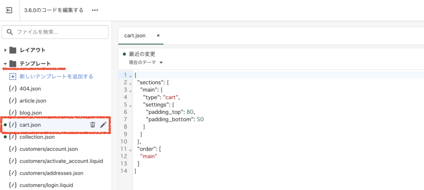Click the exit editor icon at top left
The image size is (424, 190).
pos(9,10)
